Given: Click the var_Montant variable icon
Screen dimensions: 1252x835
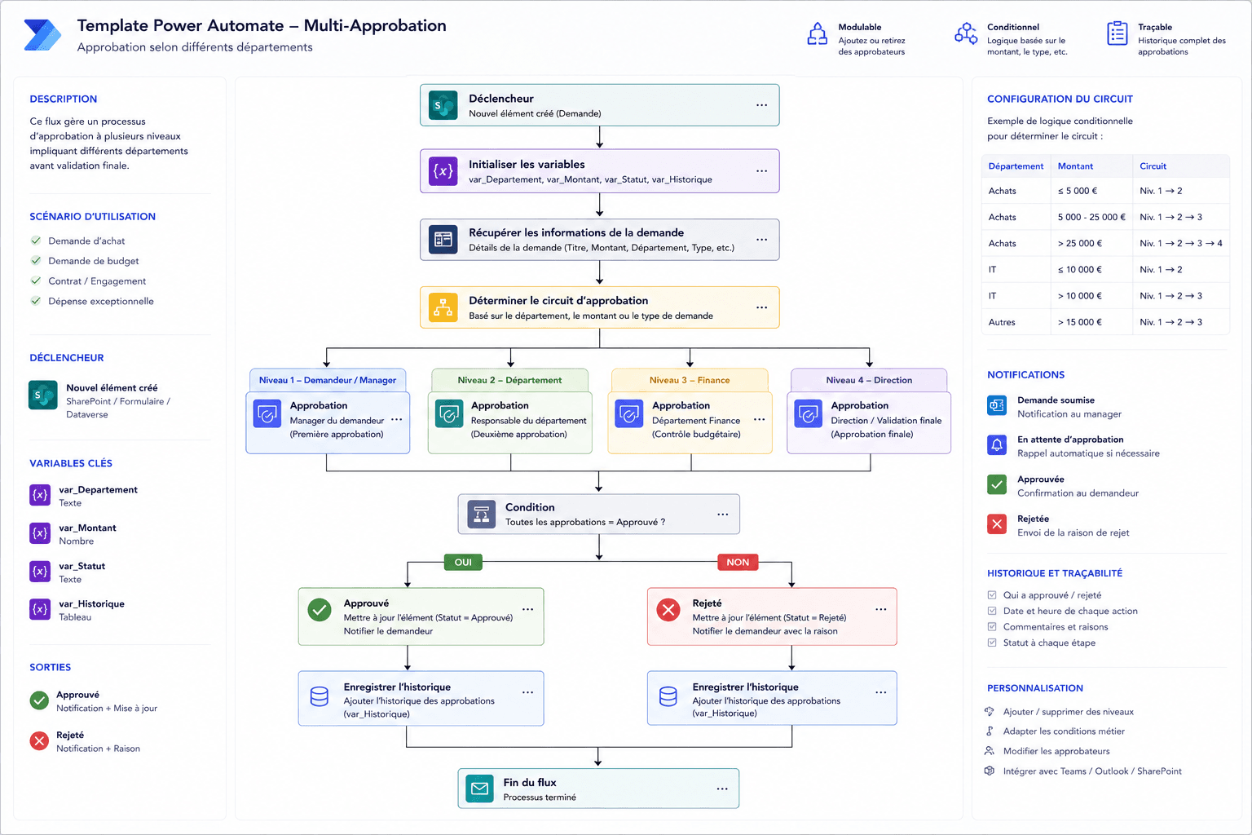Looking at the screenshot, I should click(40, 533).
